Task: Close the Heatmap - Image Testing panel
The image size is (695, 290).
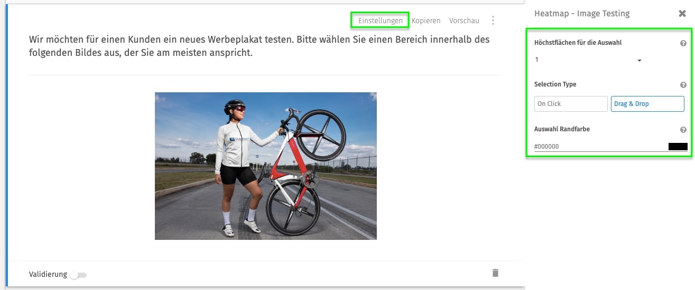Action: tap(682, 14)
